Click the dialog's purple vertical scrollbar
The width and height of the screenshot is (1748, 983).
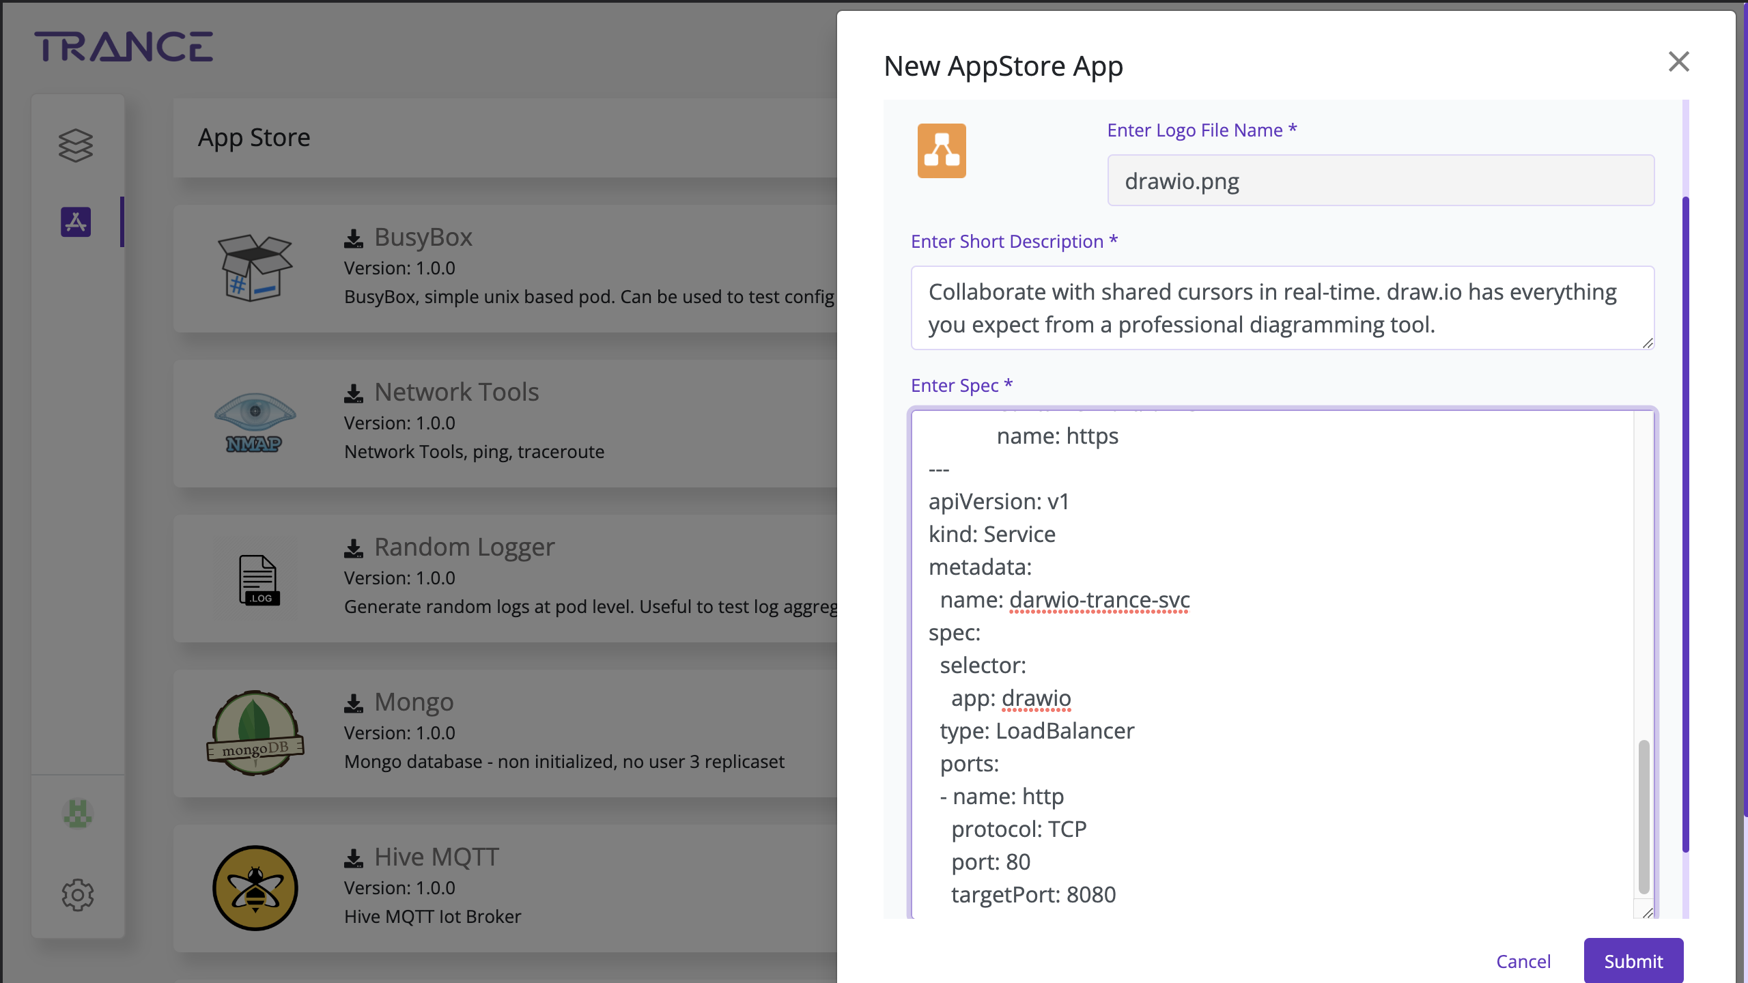tap(1685, 524)
